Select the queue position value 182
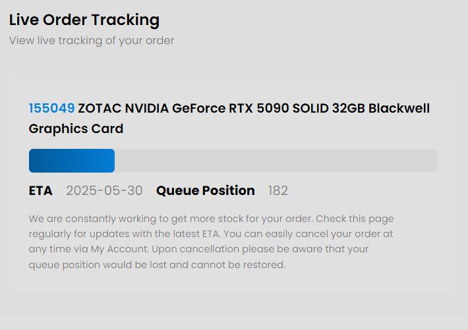Viewport: 468px width, 330px height. click(x=278, y=190)
